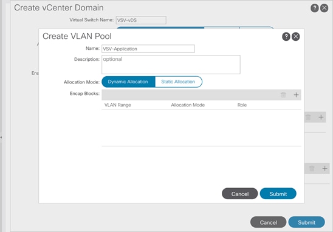This screenshot has width=333, height=232.
Task: Click the Virtual Switch Name field
Action: pos(141,20)
